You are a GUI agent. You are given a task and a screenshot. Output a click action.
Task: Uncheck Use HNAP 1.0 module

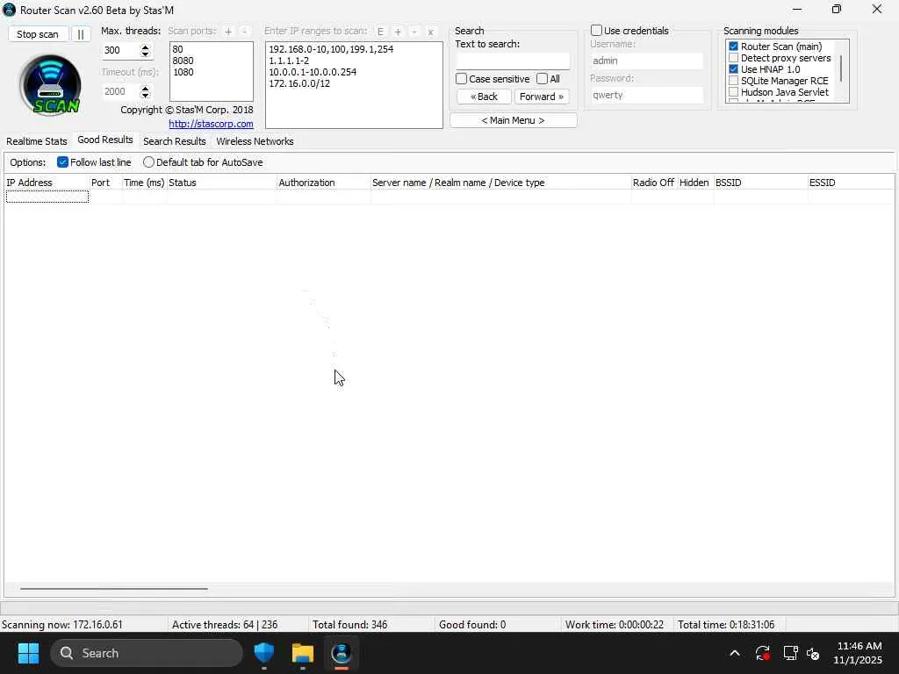[x=733, y=68]
